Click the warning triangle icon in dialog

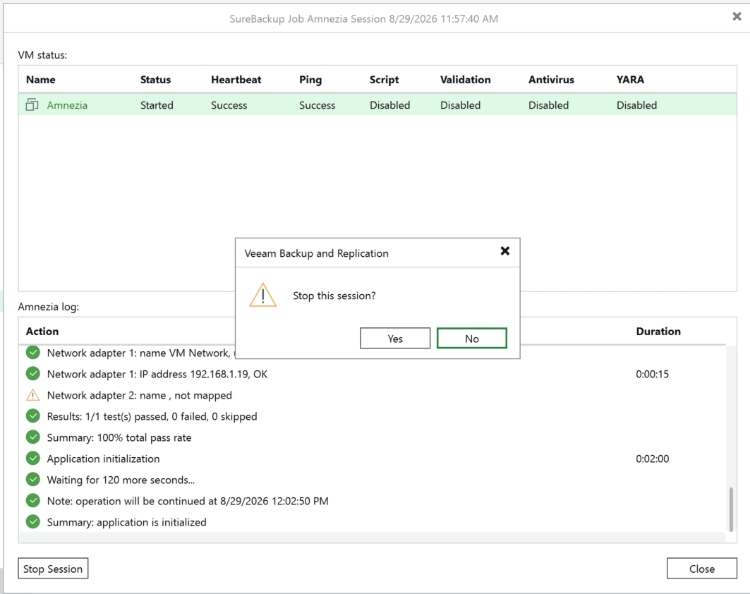263,295
